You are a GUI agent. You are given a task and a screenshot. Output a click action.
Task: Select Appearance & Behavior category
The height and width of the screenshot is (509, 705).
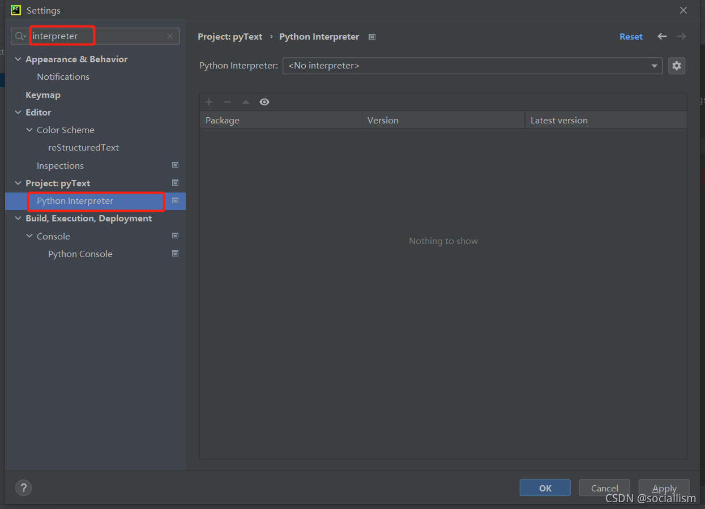tap(76, 59)
